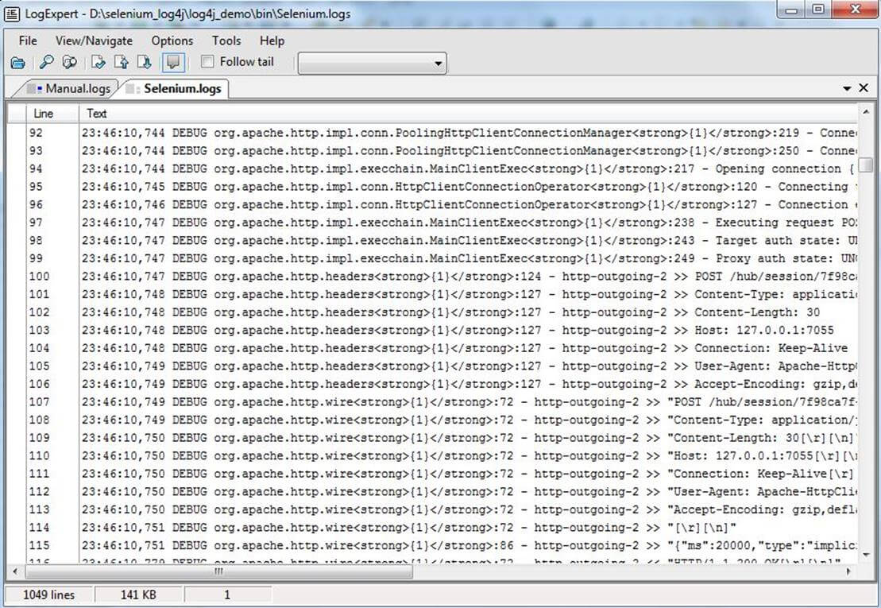Enable the Follow tail checkbox
The image size is (881, 608).
point(207,62)
